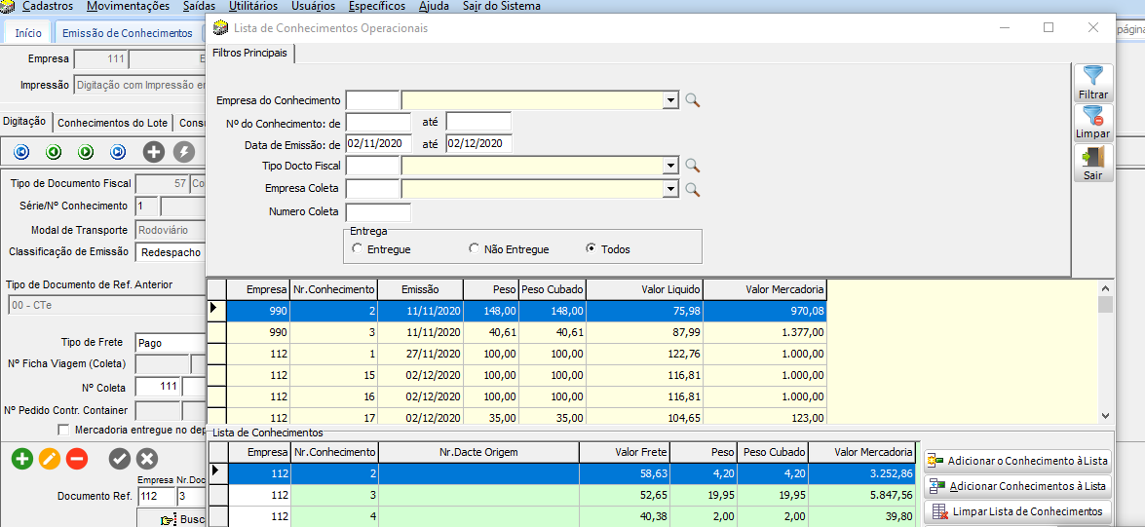This screenshot has width=1145, height=527.
Task: Click the green plus add icon
Action: coord(21,459)
